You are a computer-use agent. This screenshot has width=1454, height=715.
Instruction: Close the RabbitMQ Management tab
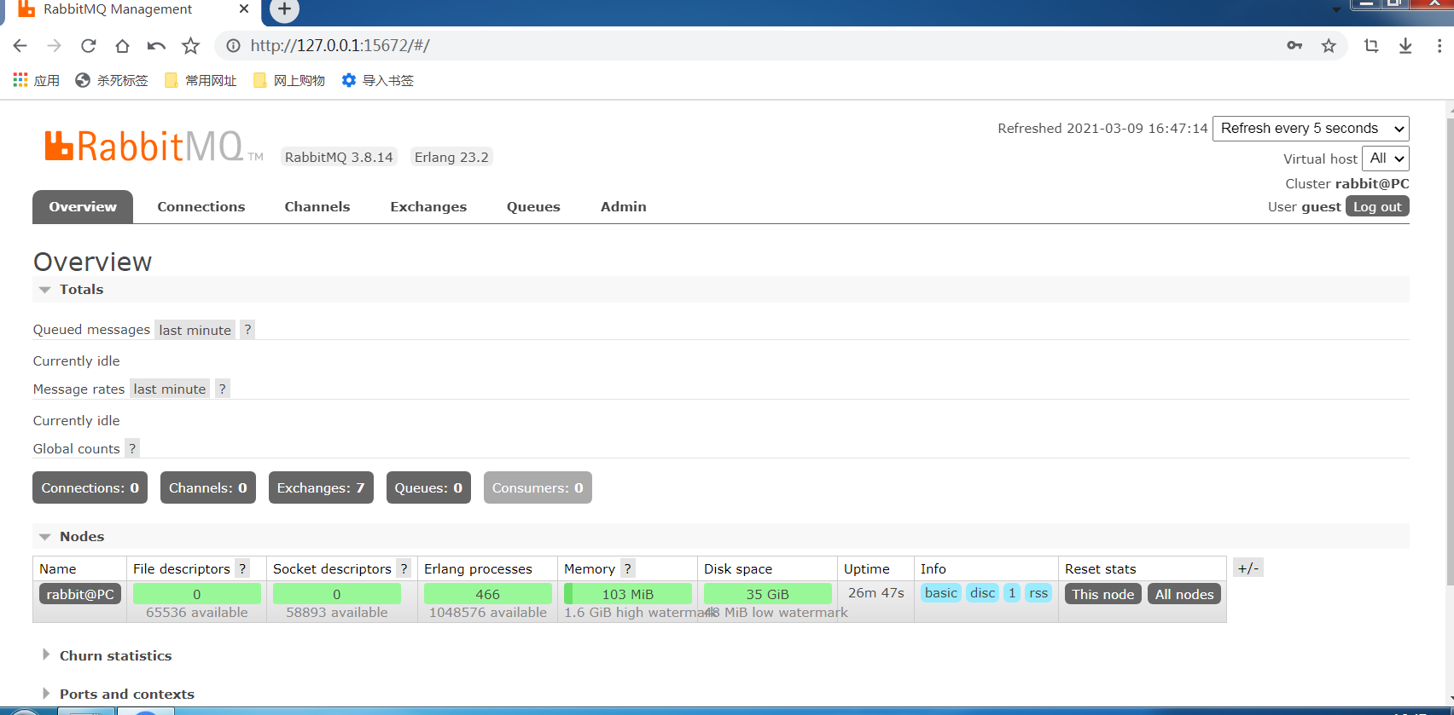coord(244,9)
